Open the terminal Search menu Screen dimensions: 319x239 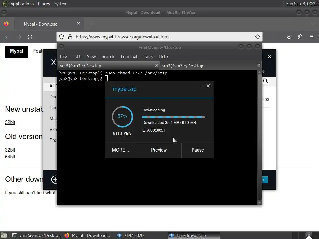tap(108, 57)
